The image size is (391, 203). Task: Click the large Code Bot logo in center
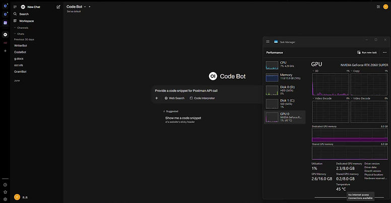[x=213, y=76]
